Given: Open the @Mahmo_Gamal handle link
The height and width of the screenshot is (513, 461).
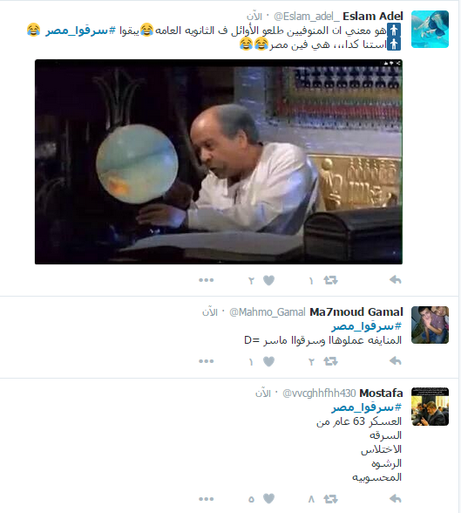Looking at the screenshot, I should (x=268, y=312).
